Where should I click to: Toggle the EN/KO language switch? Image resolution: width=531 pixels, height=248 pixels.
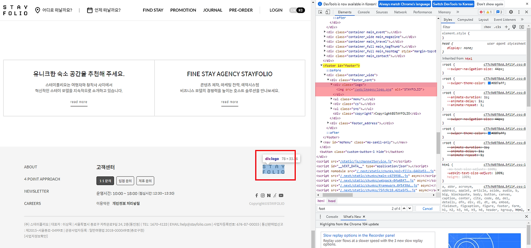click(297, 10)
